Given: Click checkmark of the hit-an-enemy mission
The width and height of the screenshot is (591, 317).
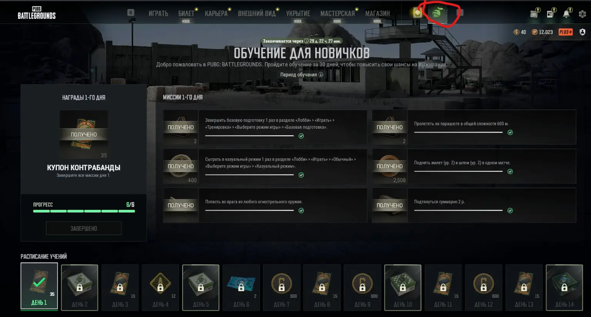Looking at the screenshot, I should 301,210.
